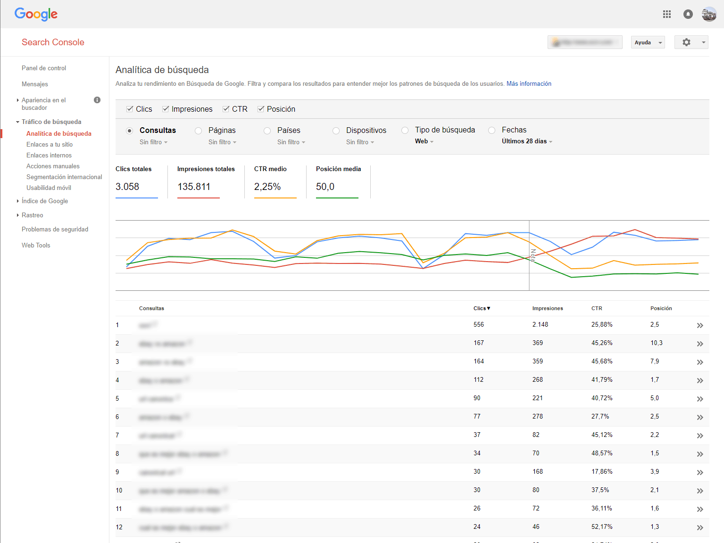Open the Fechas Últimos 28 días dropdown

point(526,141)
